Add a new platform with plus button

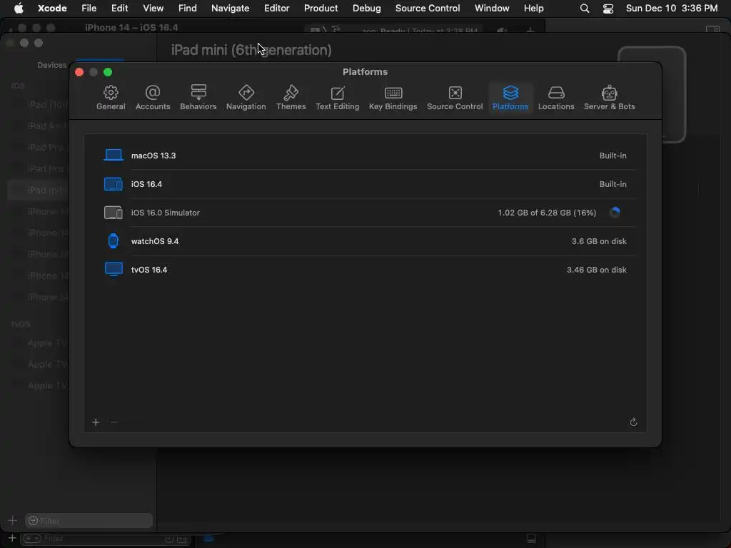(96, 422)
